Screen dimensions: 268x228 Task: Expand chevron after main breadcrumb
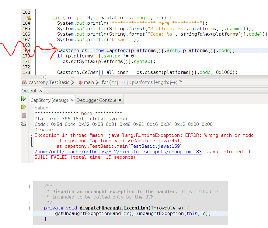(x=97, y=82)
